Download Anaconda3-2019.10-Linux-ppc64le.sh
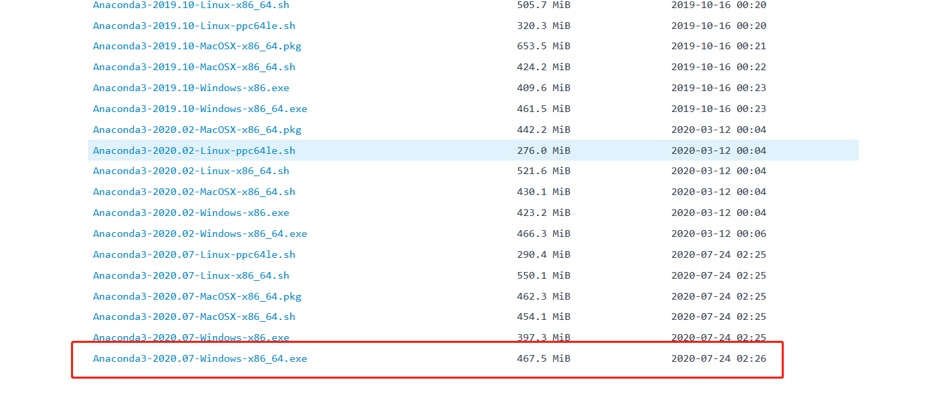This screenshot has height=409, width=942. [x=194, y=26]
